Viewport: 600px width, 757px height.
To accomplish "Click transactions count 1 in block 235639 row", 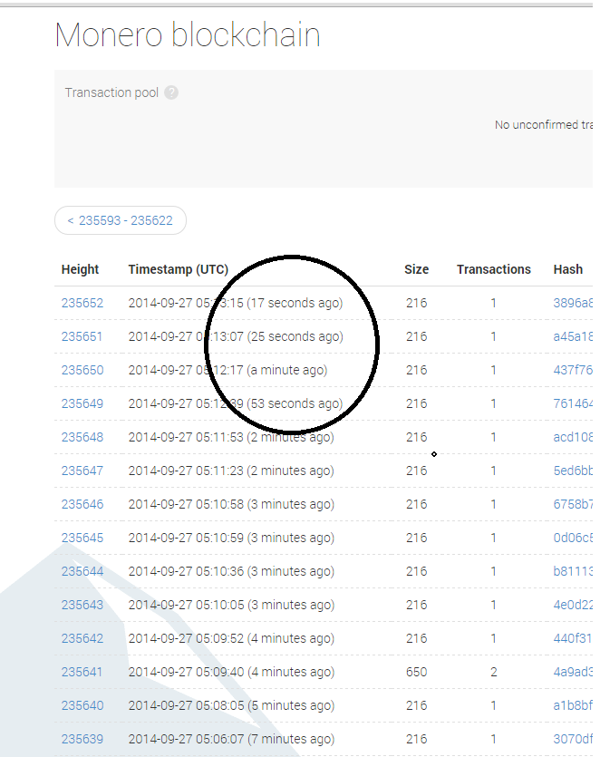I will point(494,739).
